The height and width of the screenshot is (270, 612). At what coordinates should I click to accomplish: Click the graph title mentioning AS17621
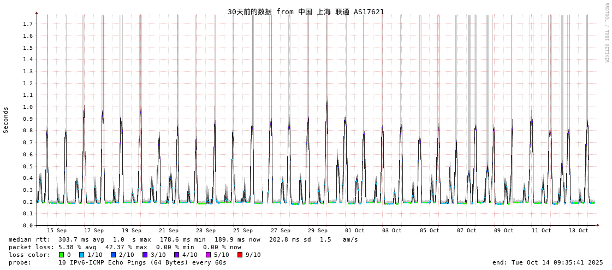point(306,12)
